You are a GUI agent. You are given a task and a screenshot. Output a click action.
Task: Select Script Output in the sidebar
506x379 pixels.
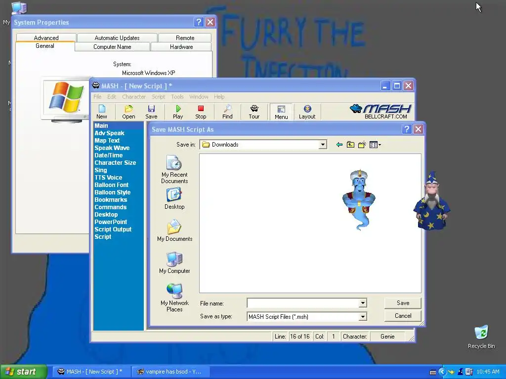coord(113,229)
